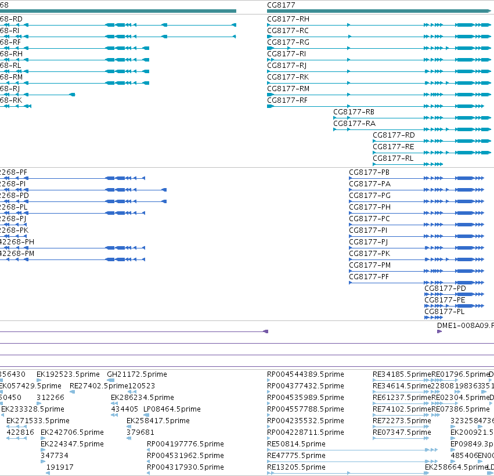This screenshot has height=476, width=494.
Task: Open EST label RE50814.5prime
Action: point(296,444)
